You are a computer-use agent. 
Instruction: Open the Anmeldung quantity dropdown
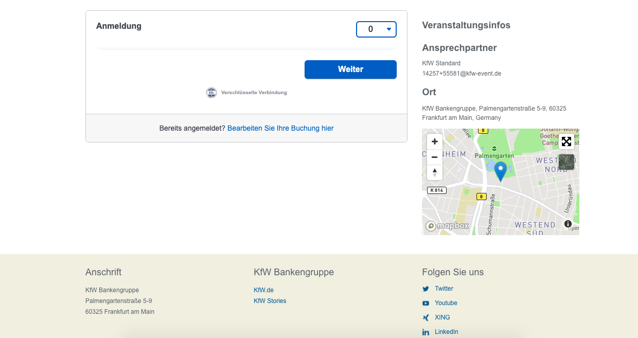pos(376,29)
